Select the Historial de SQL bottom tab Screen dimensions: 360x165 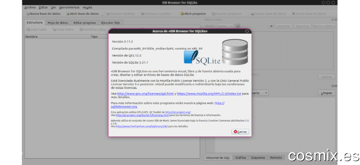218,158
